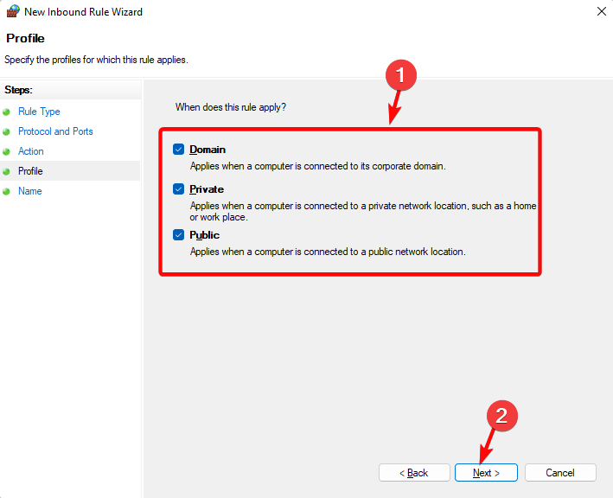
Task: Click green bullet beside Protocol and Ports
Action: 6,131
